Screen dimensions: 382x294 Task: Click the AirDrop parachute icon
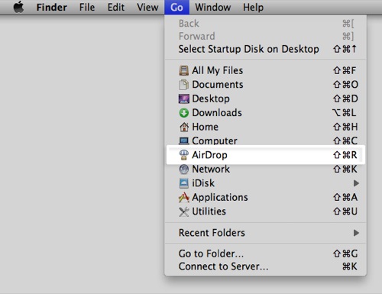tap(183, 155)
